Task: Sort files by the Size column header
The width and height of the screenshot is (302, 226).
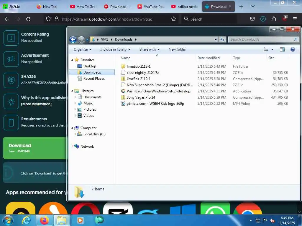Action: [271, 58]
